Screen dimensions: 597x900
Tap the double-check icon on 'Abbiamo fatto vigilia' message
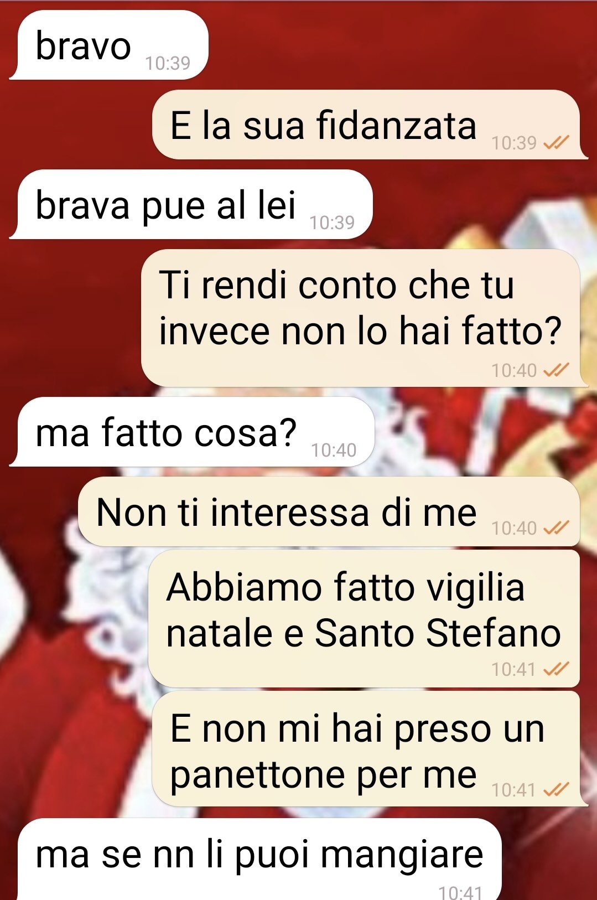[556, 670]
